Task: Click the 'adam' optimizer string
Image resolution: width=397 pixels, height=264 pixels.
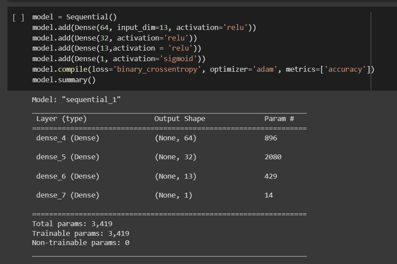Action: pyautogui.click(x=265, y=70)
